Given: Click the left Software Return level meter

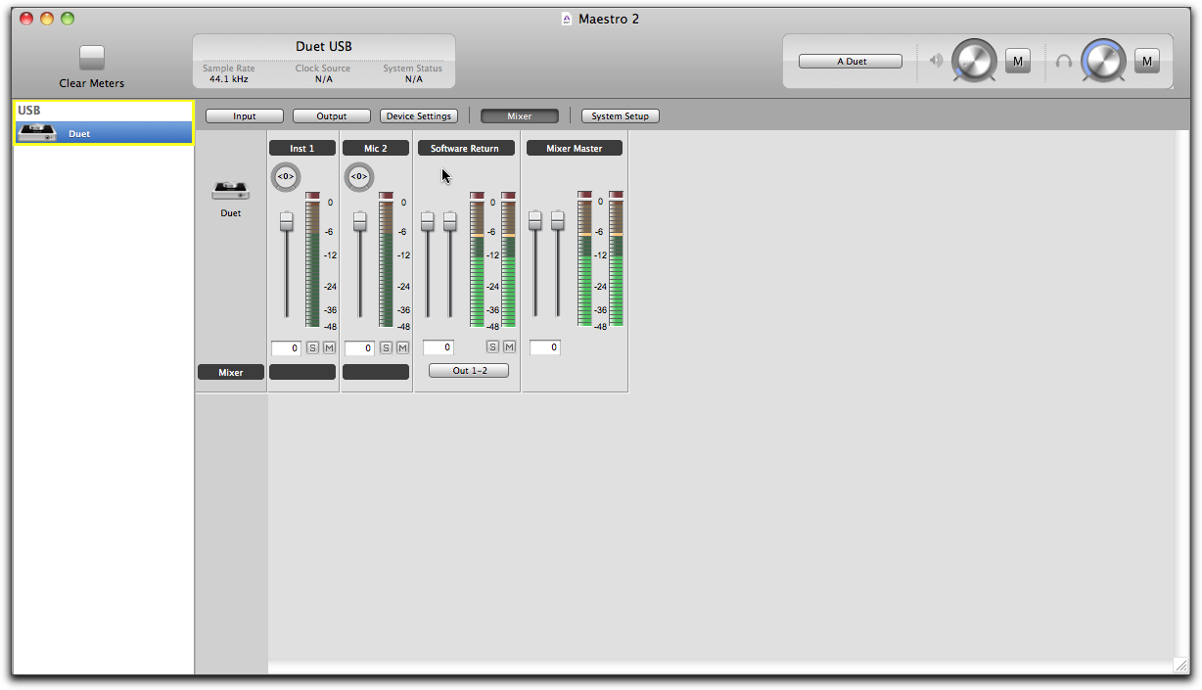Looking at the screenshot, I should point(477,259).
